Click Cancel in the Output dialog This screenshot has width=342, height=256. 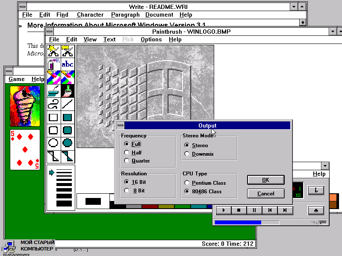tap(265, 194)
